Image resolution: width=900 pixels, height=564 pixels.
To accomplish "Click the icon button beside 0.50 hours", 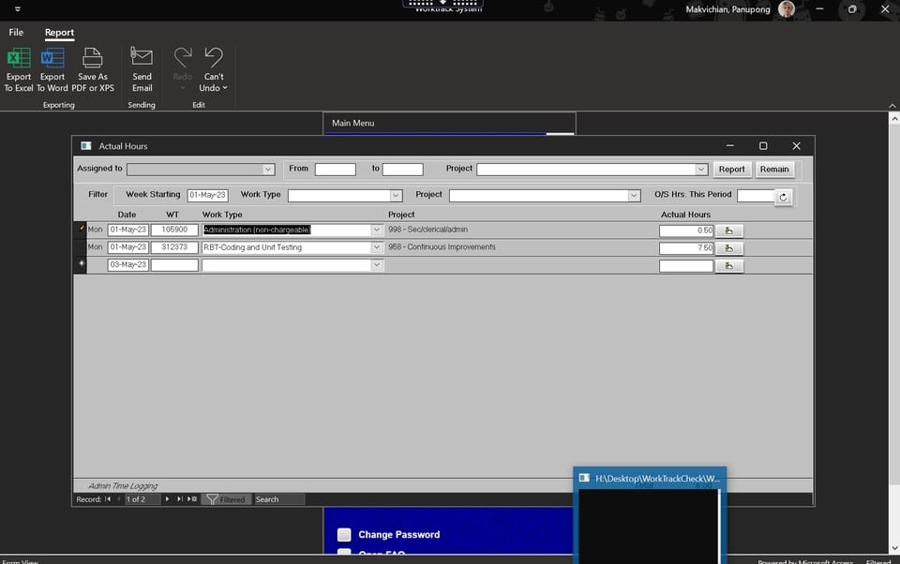I will point(729,230).
